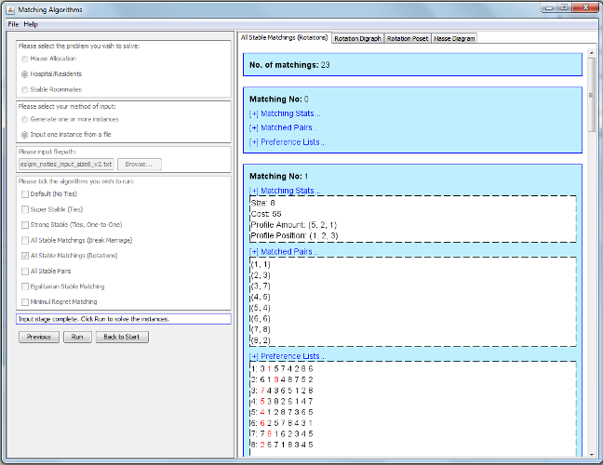603x465 pixels.
Task: Click the Java application icon in title bar
Action: pyautogui.click(x=10, y=8)
